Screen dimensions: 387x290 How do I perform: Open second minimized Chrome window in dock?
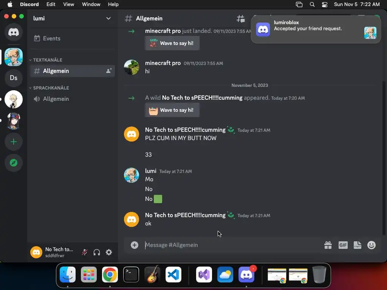click(x=298, y=275)
